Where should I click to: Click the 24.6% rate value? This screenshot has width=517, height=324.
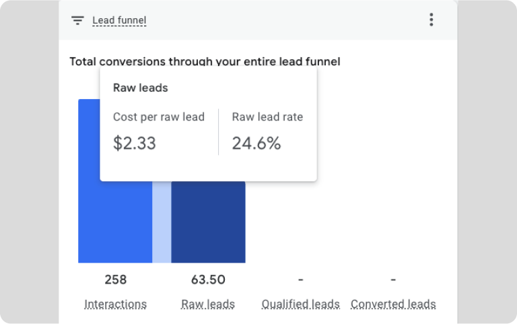(x=256, y=143)
